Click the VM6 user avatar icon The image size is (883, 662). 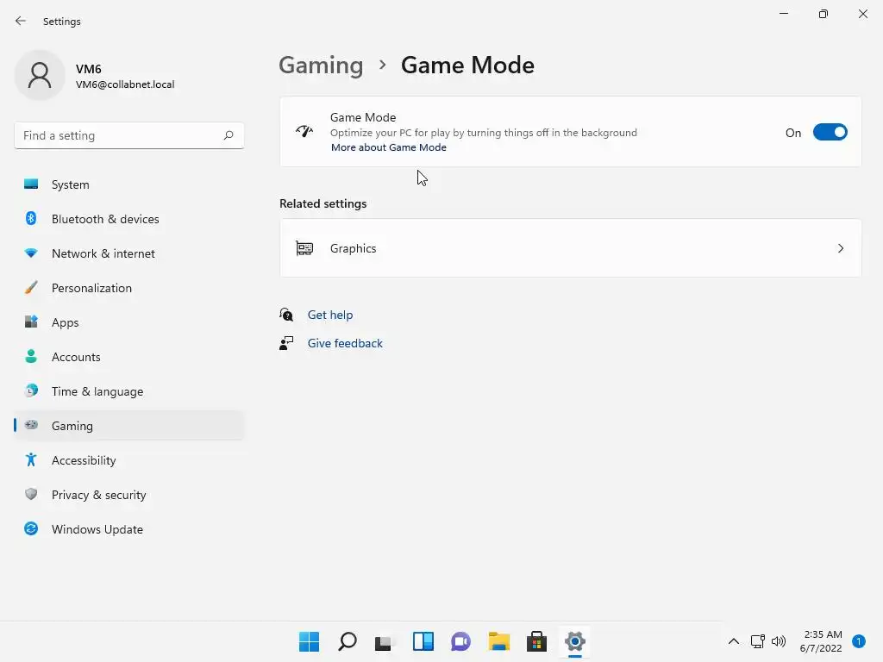[40, 75]
